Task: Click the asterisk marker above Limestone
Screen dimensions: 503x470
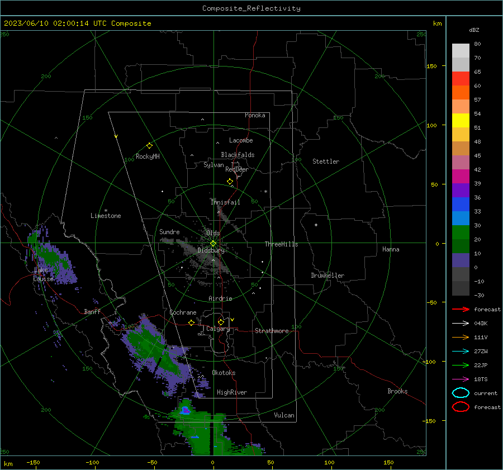Action: 106,211
